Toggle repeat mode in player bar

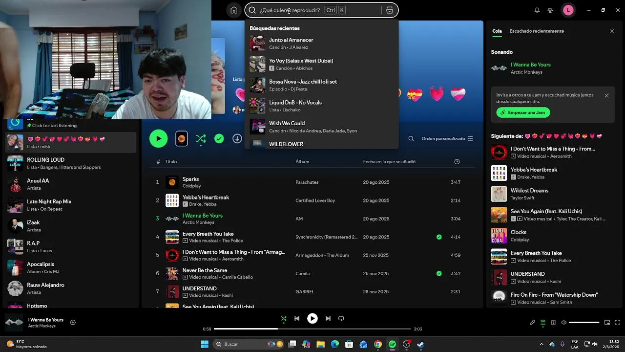(x=341, y=319)
